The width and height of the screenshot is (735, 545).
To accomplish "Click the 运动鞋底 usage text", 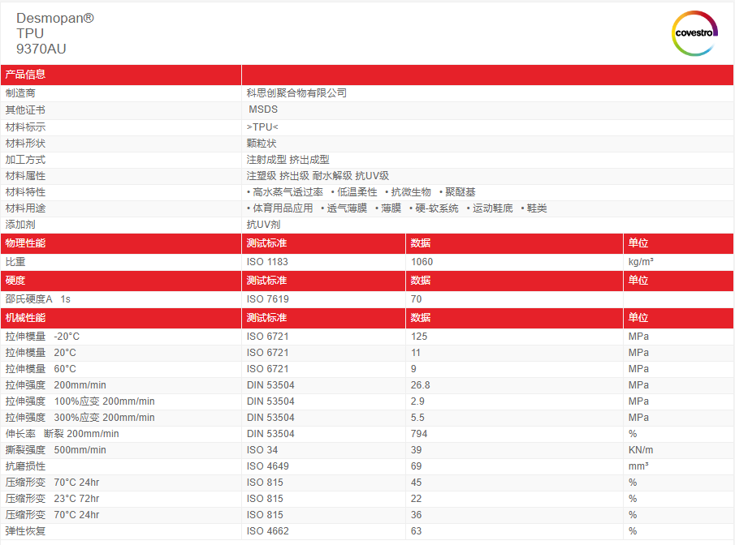I will [493, 208].
